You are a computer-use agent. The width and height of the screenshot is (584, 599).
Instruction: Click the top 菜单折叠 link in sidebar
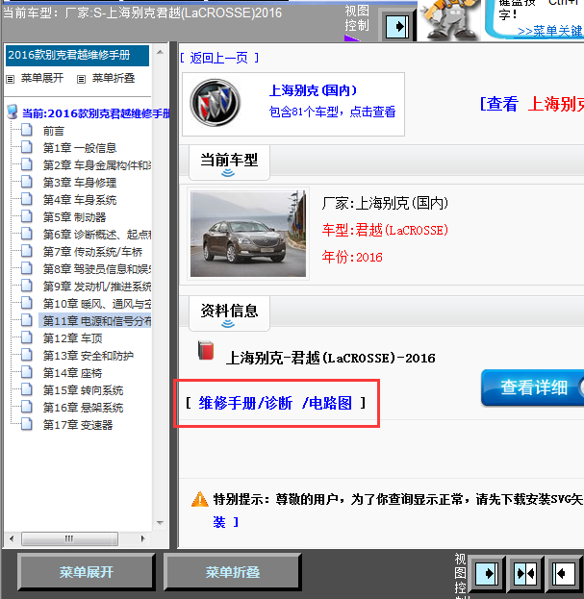point(114,78)
